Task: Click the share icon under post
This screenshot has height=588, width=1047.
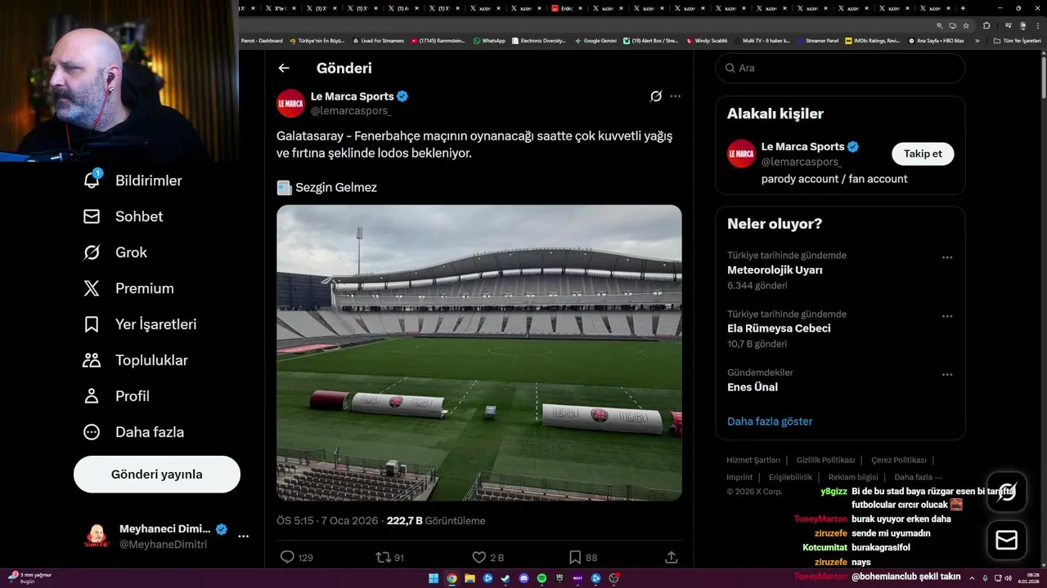Action: click(x=671, y=557)
